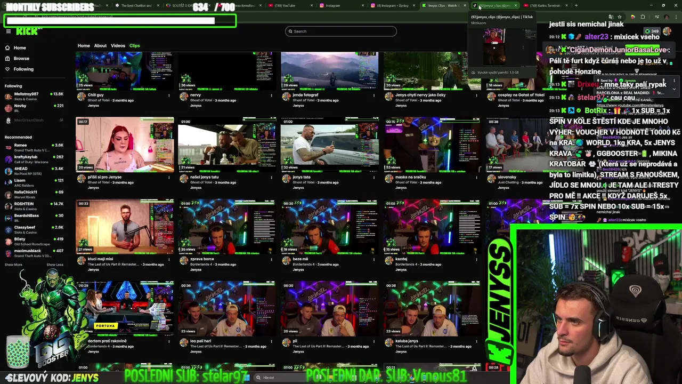This screenshot has width=682, height=384.
Task: Open ROSHTEIN channel avatar in Recommended
Action: [8, 206]
